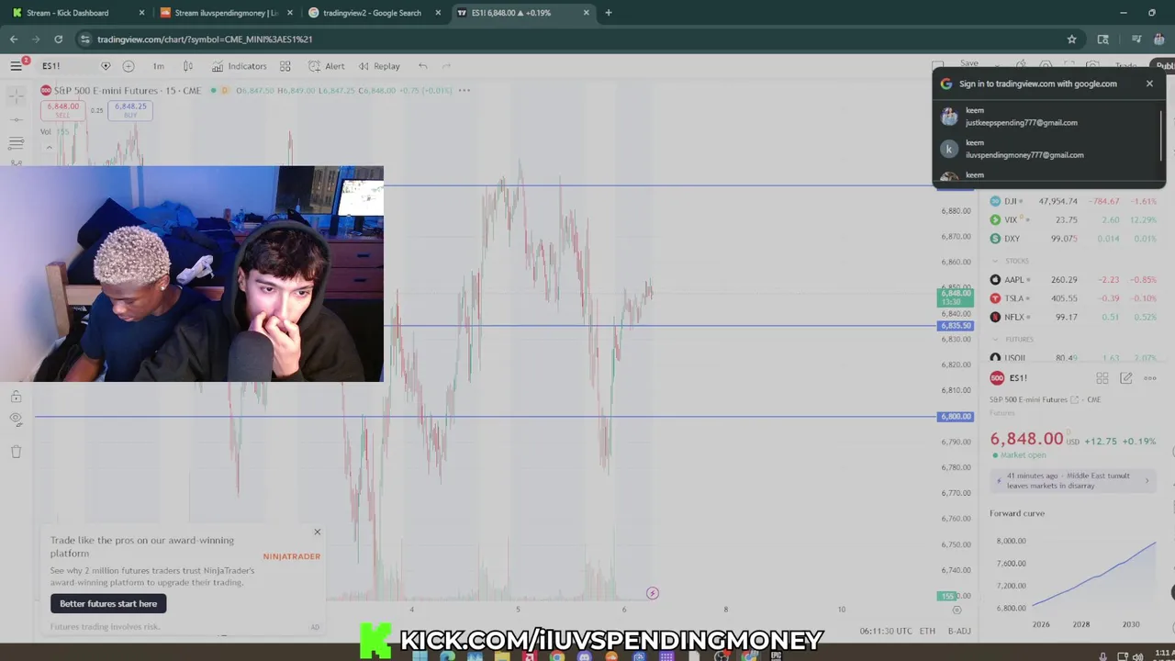Select TSLA row in the watchlist

(1072, 298)
